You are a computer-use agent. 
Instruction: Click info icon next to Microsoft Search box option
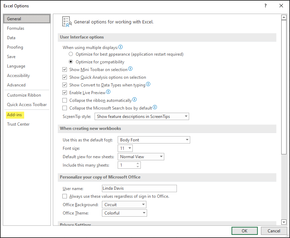click(155, 107)
